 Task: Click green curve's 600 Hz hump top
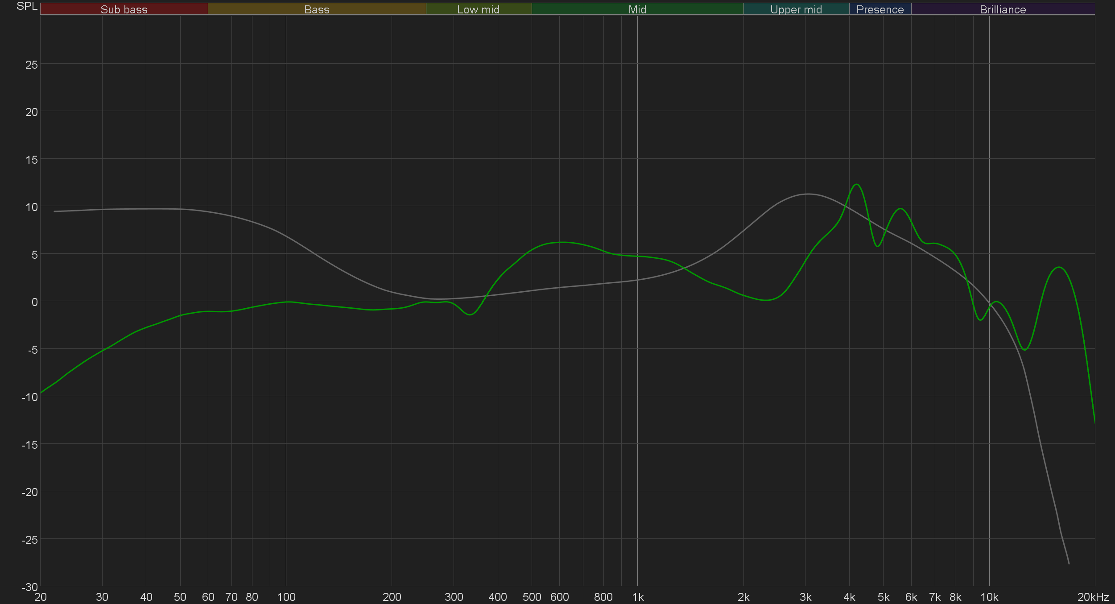tap(562, 242)
